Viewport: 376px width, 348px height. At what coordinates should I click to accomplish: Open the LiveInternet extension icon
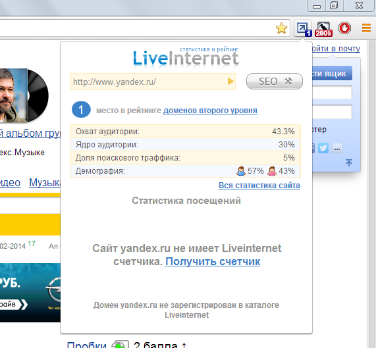pyautogui.click(x=303, y=28)
